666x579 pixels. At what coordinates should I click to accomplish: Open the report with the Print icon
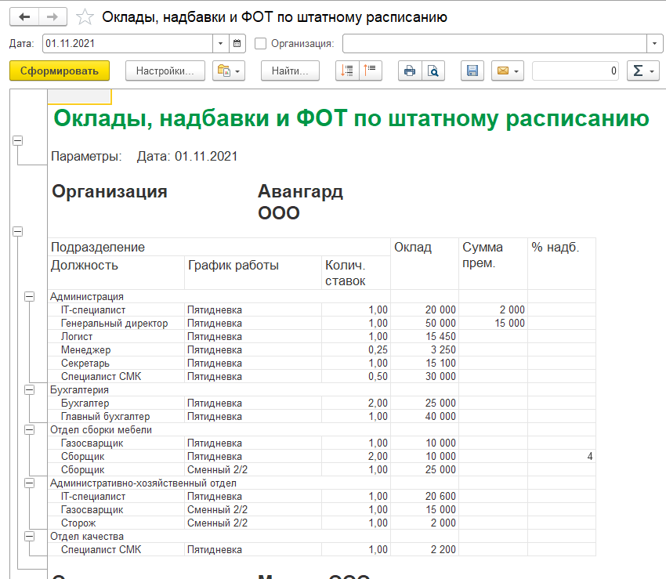click(x=409, y=71)
